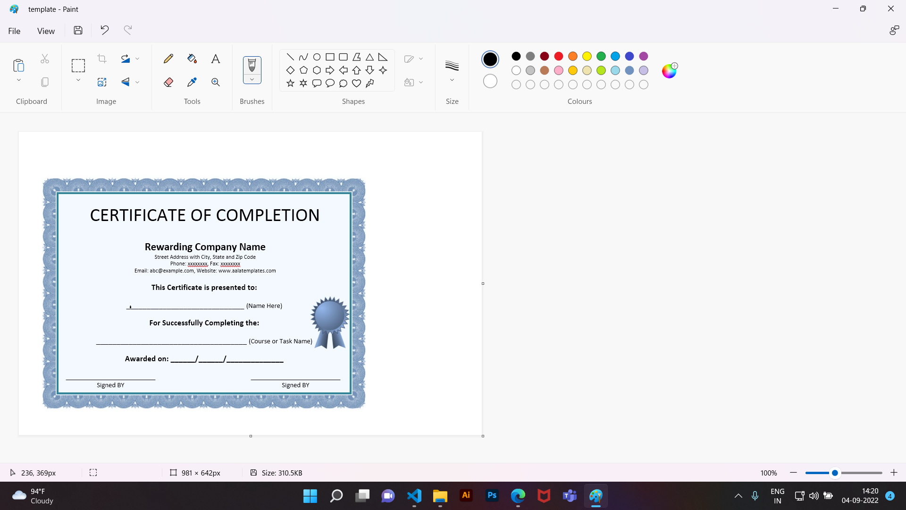This screenshot has height=510, width=906.
Task: Open the File menu
Action: (15, 31)
